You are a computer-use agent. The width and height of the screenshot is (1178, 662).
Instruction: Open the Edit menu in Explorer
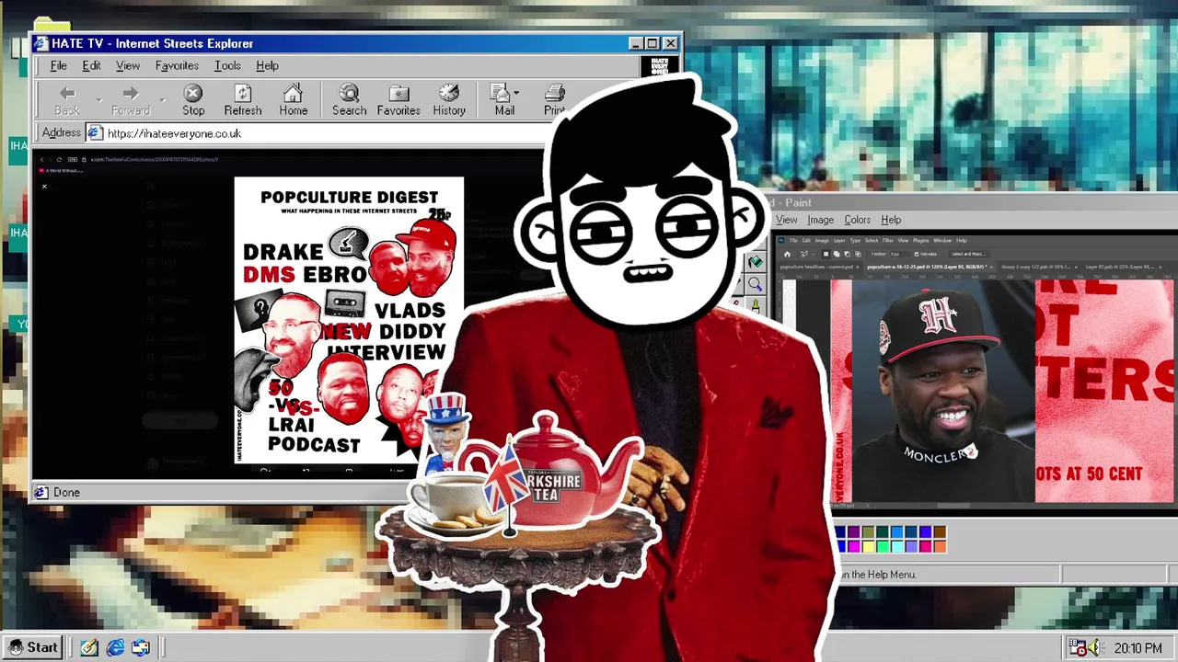91,66
